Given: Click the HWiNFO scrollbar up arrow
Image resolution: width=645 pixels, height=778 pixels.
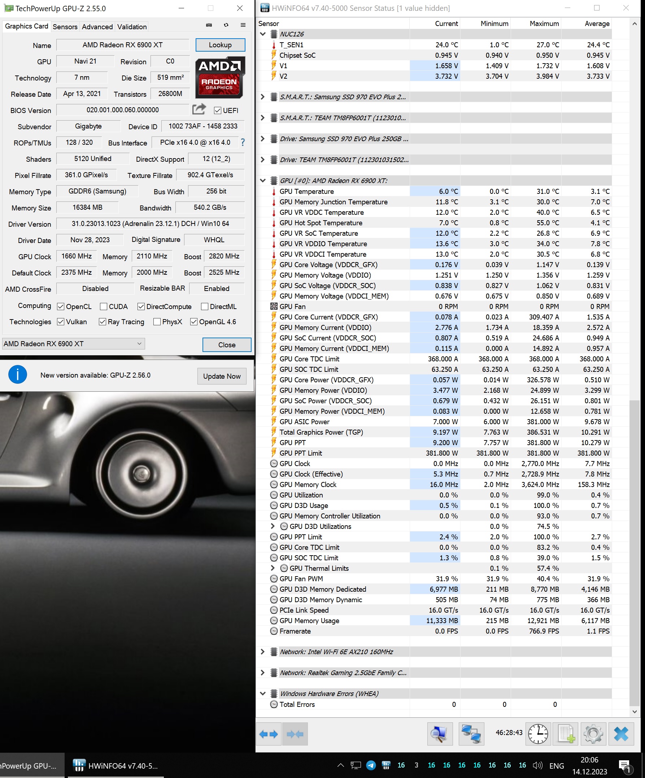Looking at the screenshot, I should click(x=634, y=24).
